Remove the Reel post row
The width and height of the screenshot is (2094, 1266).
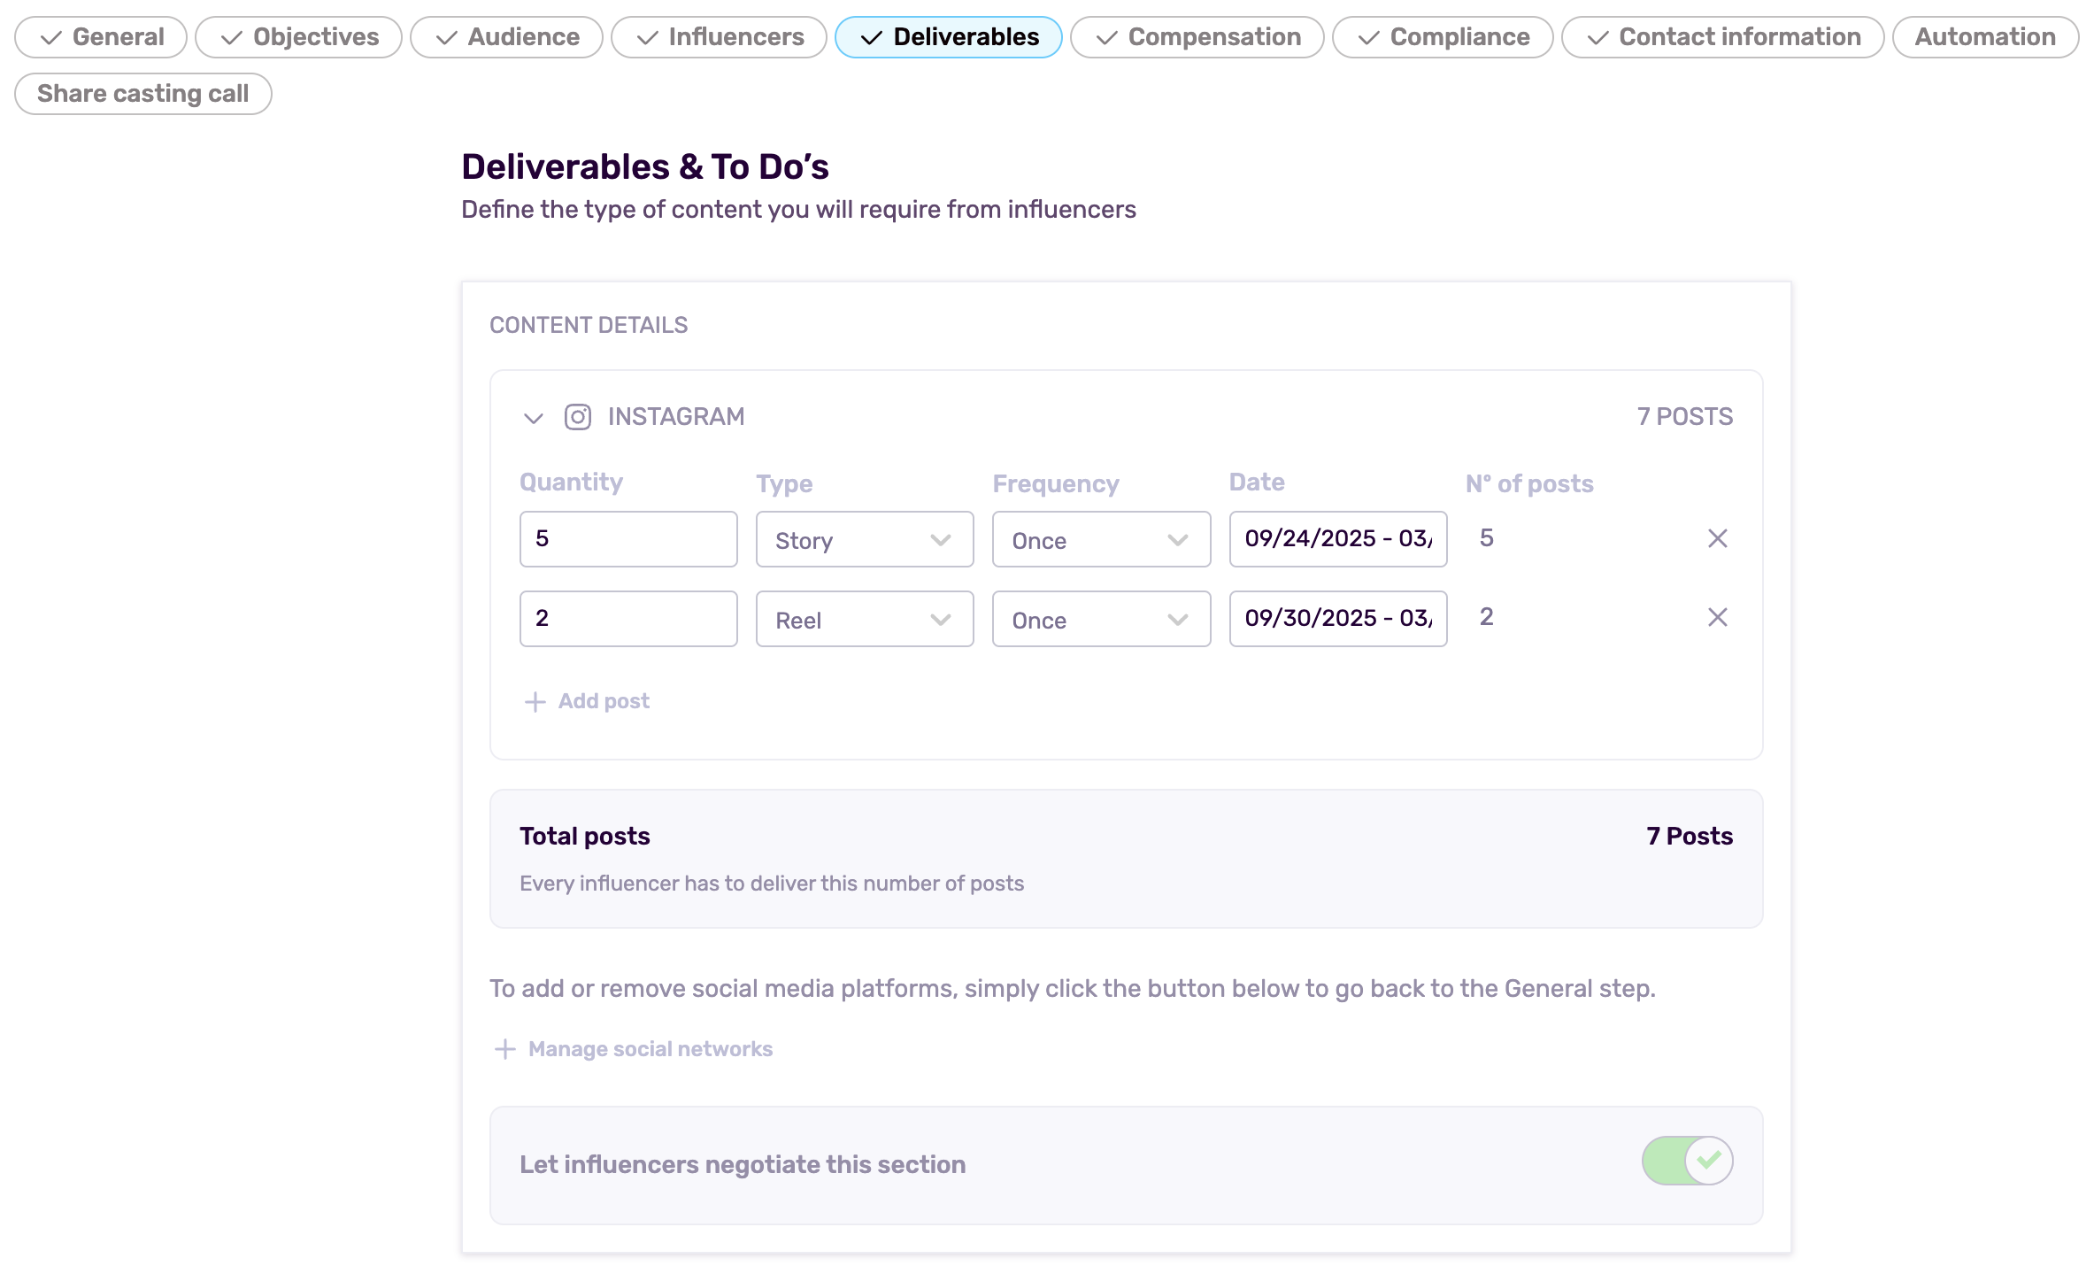pyautogui.click(x=1717, y=617)
